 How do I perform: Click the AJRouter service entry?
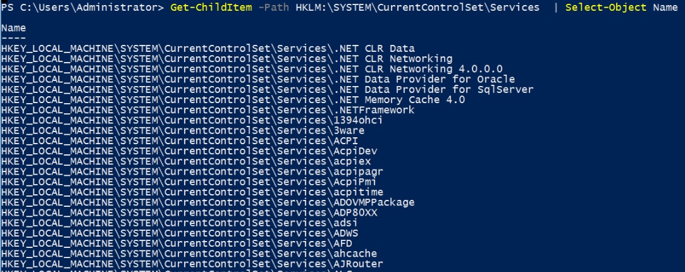coord(192,264)
